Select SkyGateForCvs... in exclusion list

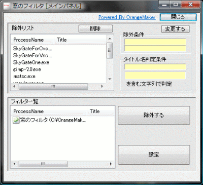tap(32, 49)
